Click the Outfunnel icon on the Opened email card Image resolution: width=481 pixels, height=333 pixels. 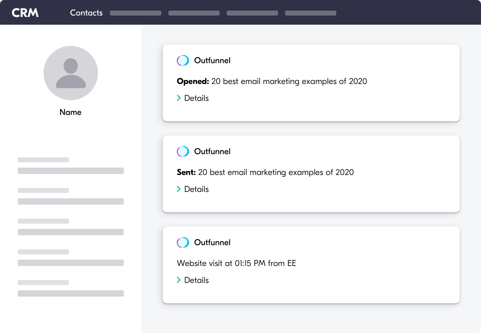[183, 61]
